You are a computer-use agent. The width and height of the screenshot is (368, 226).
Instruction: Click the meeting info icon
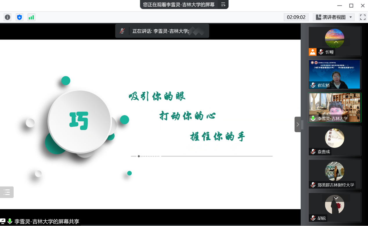(8, 17)
